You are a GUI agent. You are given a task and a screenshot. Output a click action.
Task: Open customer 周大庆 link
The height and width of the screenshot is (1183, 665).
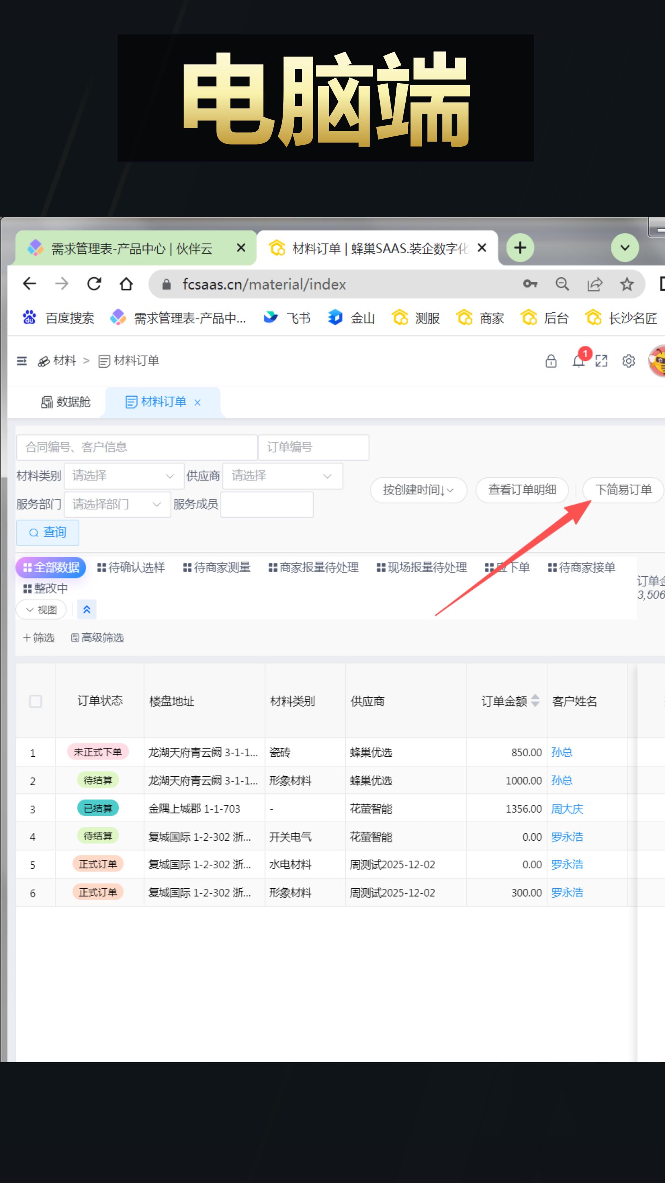click(x=567, y=809)
